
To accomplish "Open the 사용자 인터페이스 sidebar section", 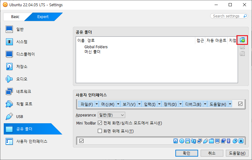I will [33, 141].
